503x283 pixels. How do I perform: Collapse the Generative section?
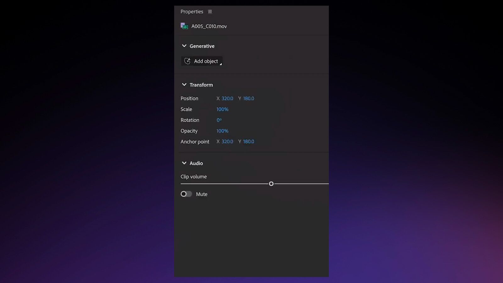click(184, 46)
